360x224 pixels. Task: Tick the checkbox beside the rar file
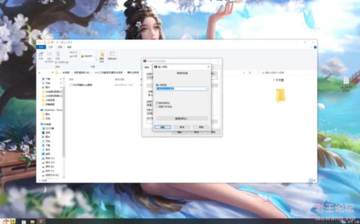[x=70, y=85]
